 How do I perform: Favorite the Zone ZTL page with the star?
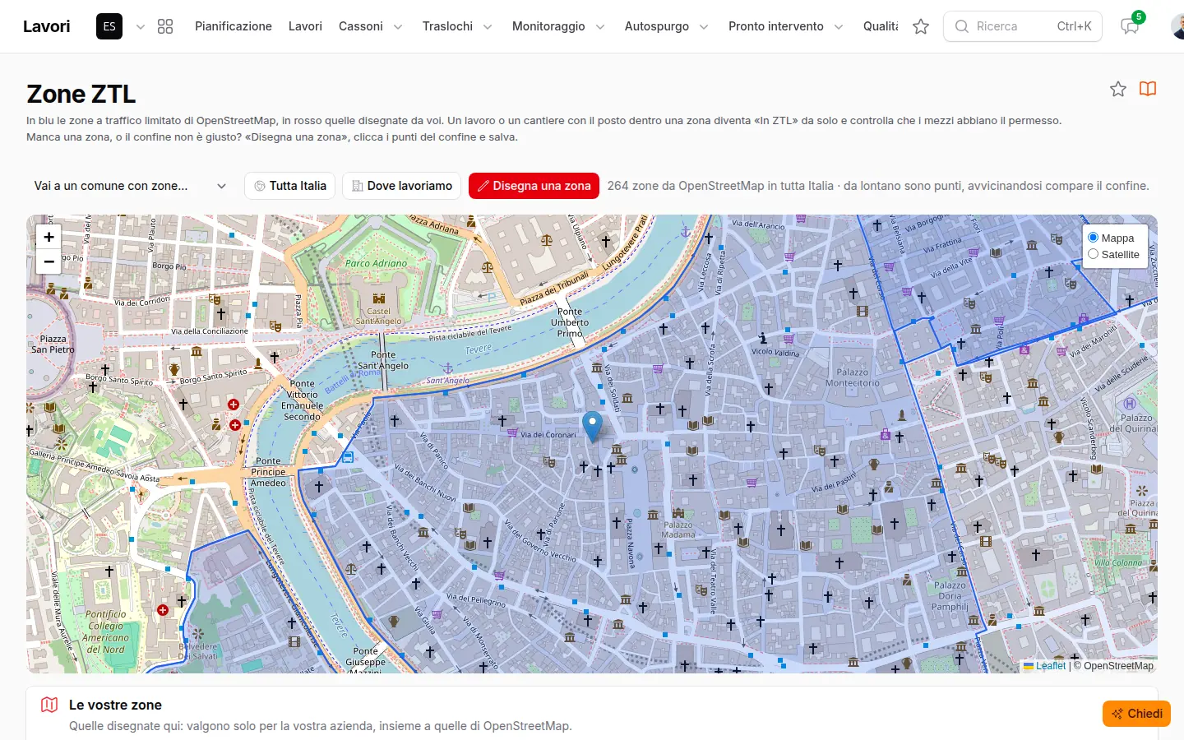click(1118, 89)
